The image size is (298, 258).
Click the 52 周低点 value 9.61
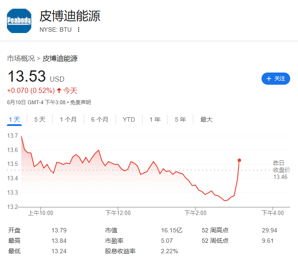pos(268,241)
